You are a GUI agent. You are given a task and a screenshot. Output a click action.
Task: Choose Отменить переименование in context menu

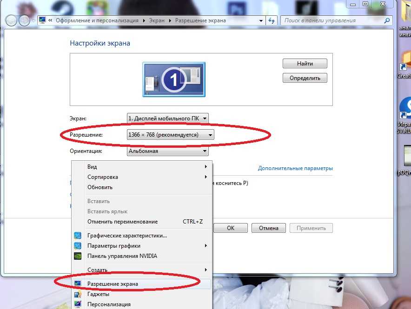coord(141,222)
